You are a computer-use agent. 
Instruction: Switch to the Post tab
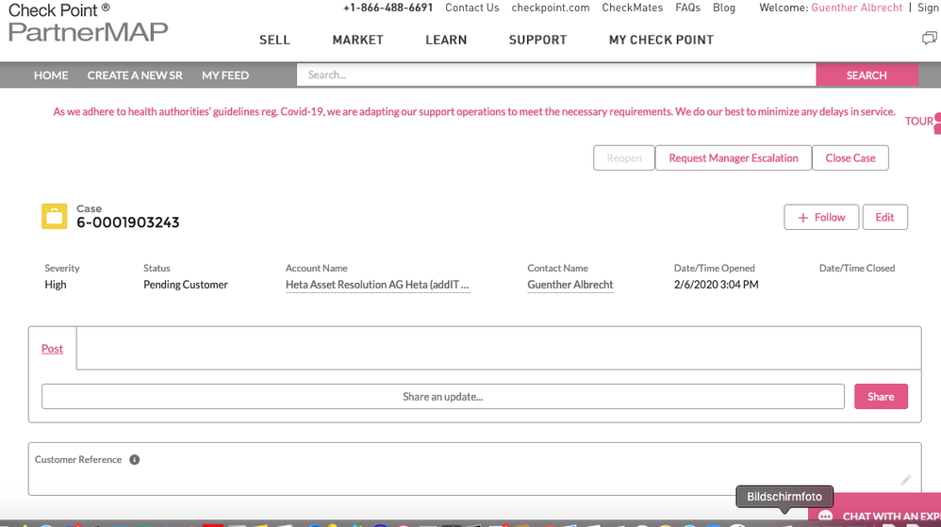click(52, 349)
